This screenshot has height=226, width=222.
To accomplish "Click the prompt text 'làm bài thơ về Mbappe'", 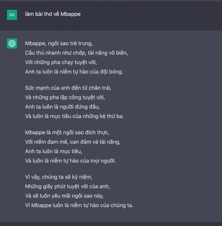I will [x=53, y=14].
